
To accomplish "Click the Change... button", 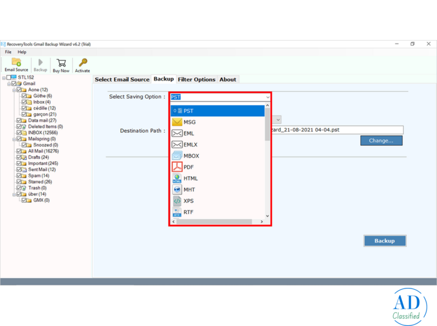I will [x=381, y=141].
